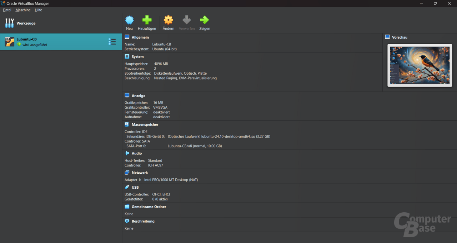Click the Werkzeuge tools icon
The height and width of the screenshot is (243, 457).
pos(9,23)
